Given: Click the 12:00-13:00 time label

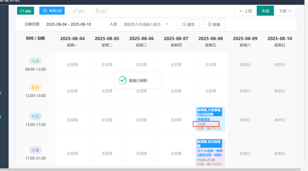Looking at the screenshot, I should [x=35, y=96].
